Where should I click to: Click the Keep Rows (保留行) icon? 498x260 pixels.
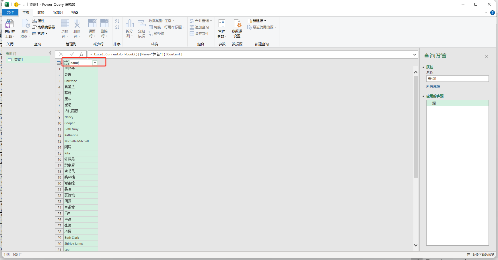[x=92, y=24]
